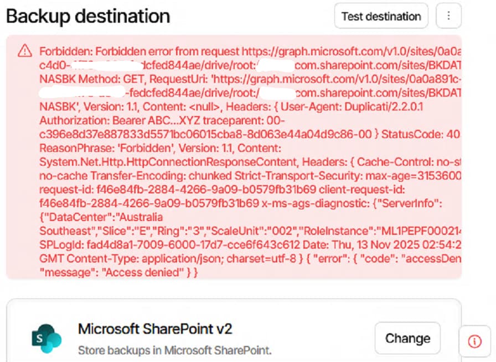Click the Backup destination heading
Screen dimensions: 496x362
click(x=88, y=17)
